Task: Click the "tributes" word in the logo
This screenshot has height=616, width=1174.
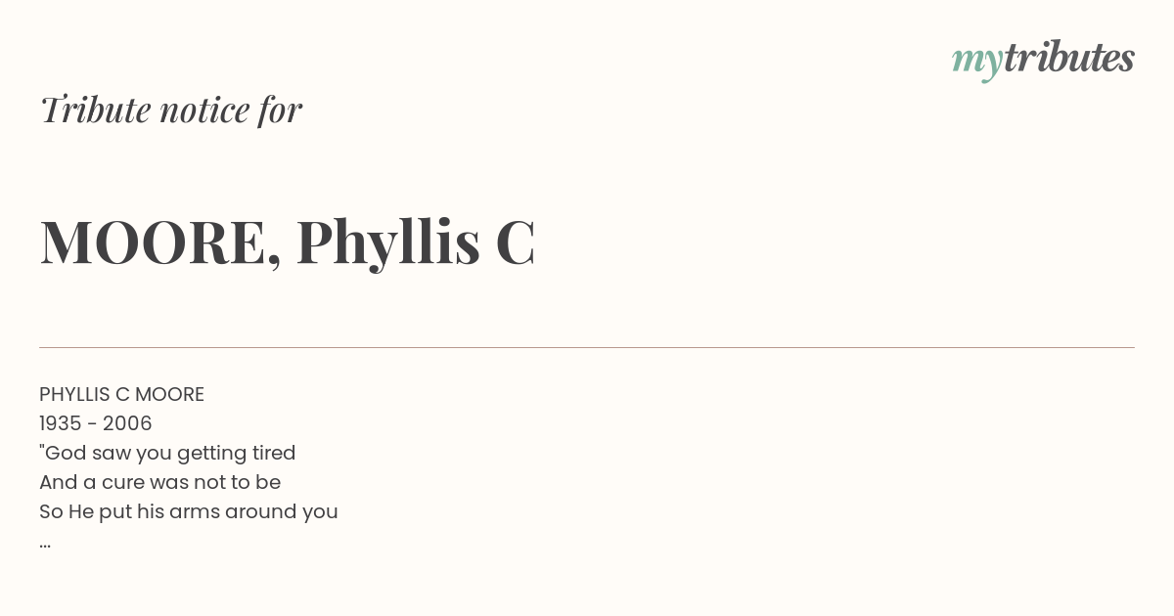Action: point(1069,58)
